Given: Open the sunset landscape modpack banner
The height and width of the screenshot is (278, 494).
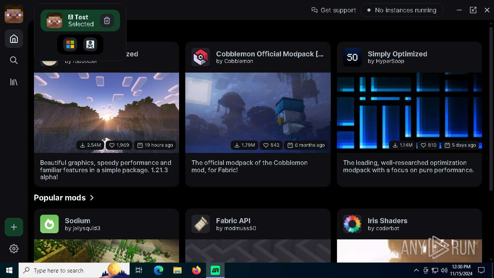Looking at the screenshot, I should [x=107, y=113].
